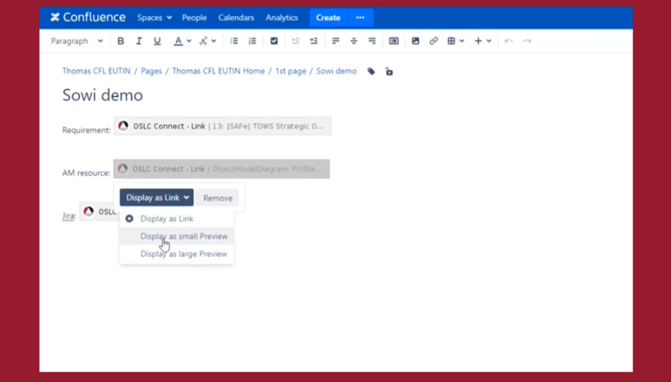Open the Thomas CFL EUTIN breadcrumb link
The height and width of the screenshot is (382, 671).
96,71
